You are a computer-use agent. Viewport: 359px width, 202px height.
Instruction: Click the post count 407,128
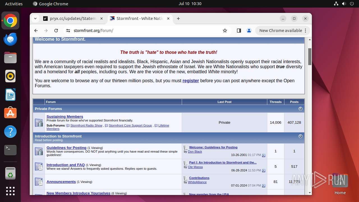[x=294, y=122]
